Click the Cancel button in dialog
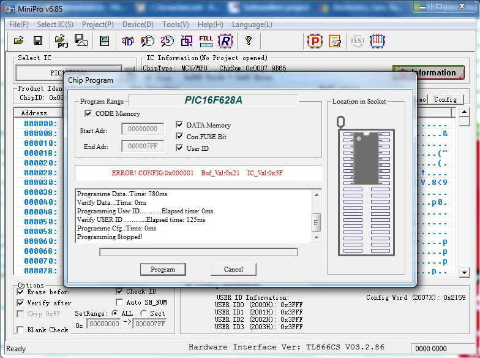This screenshot has width=480, height=358. [x=233, y=269]
